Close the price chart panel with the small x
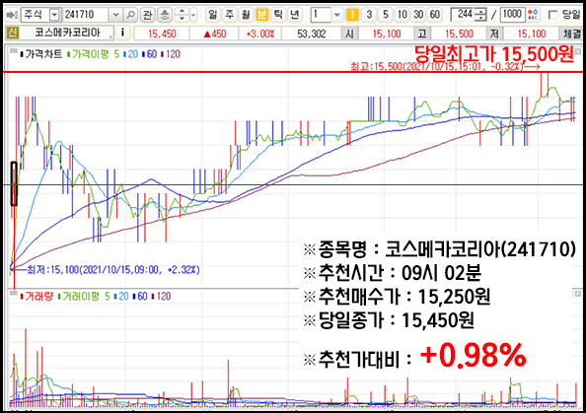 point(578,51)
